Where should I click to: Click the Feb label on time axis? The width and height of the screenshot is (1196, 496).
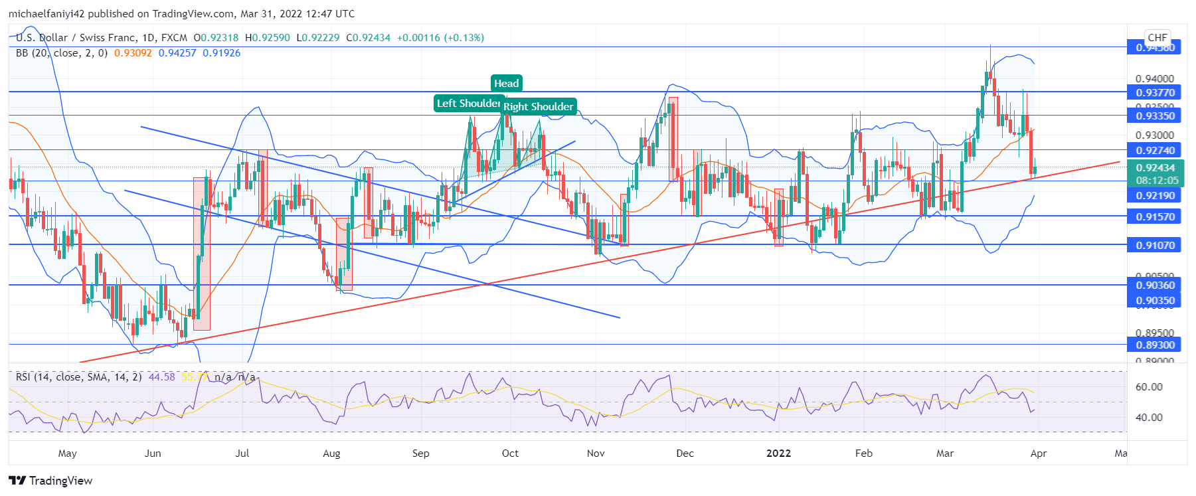(864, 454)
